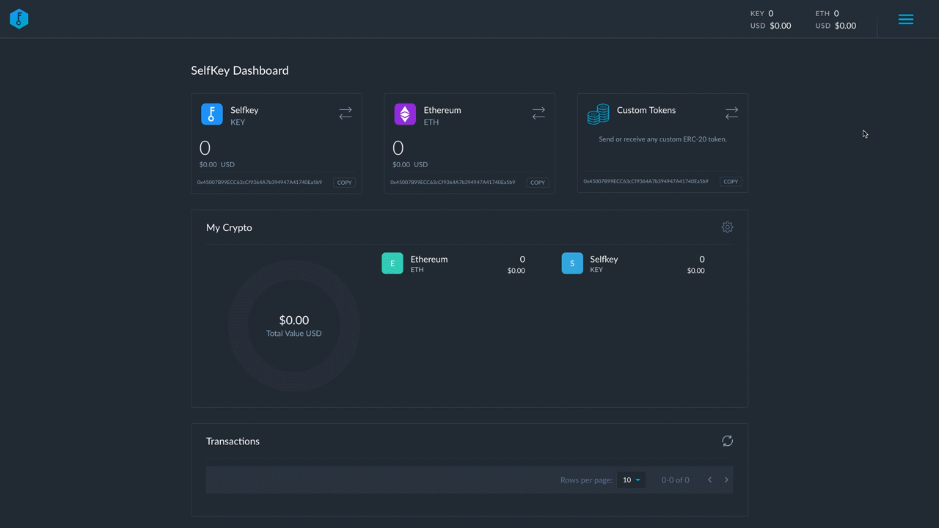Select the Ethereum card address text
The height and width of the screenshot is (528, 939).
453,183
